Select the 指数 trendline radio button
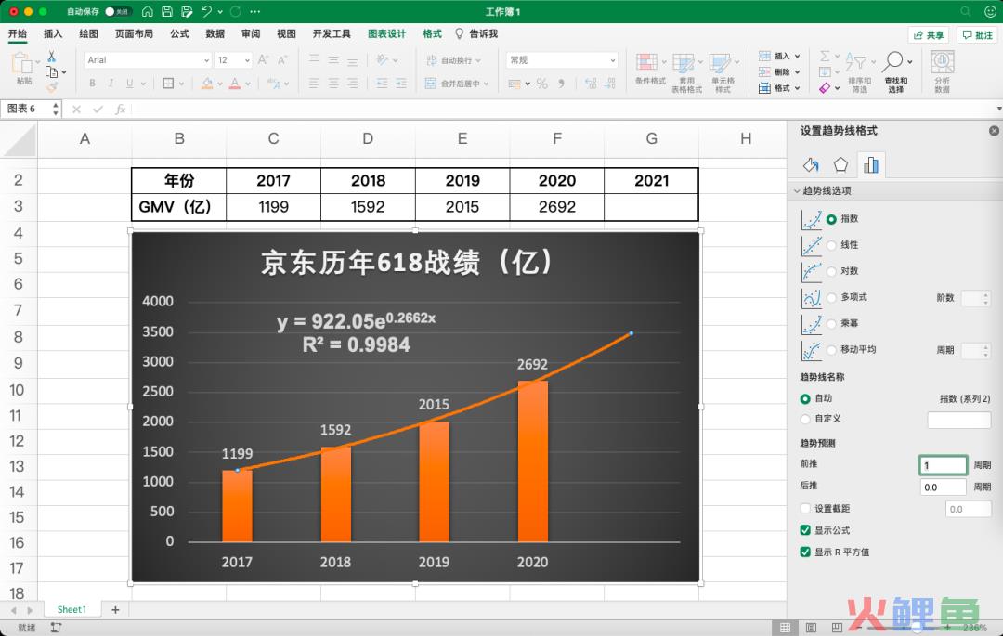The image size is (1003, 636). [831, 219]
